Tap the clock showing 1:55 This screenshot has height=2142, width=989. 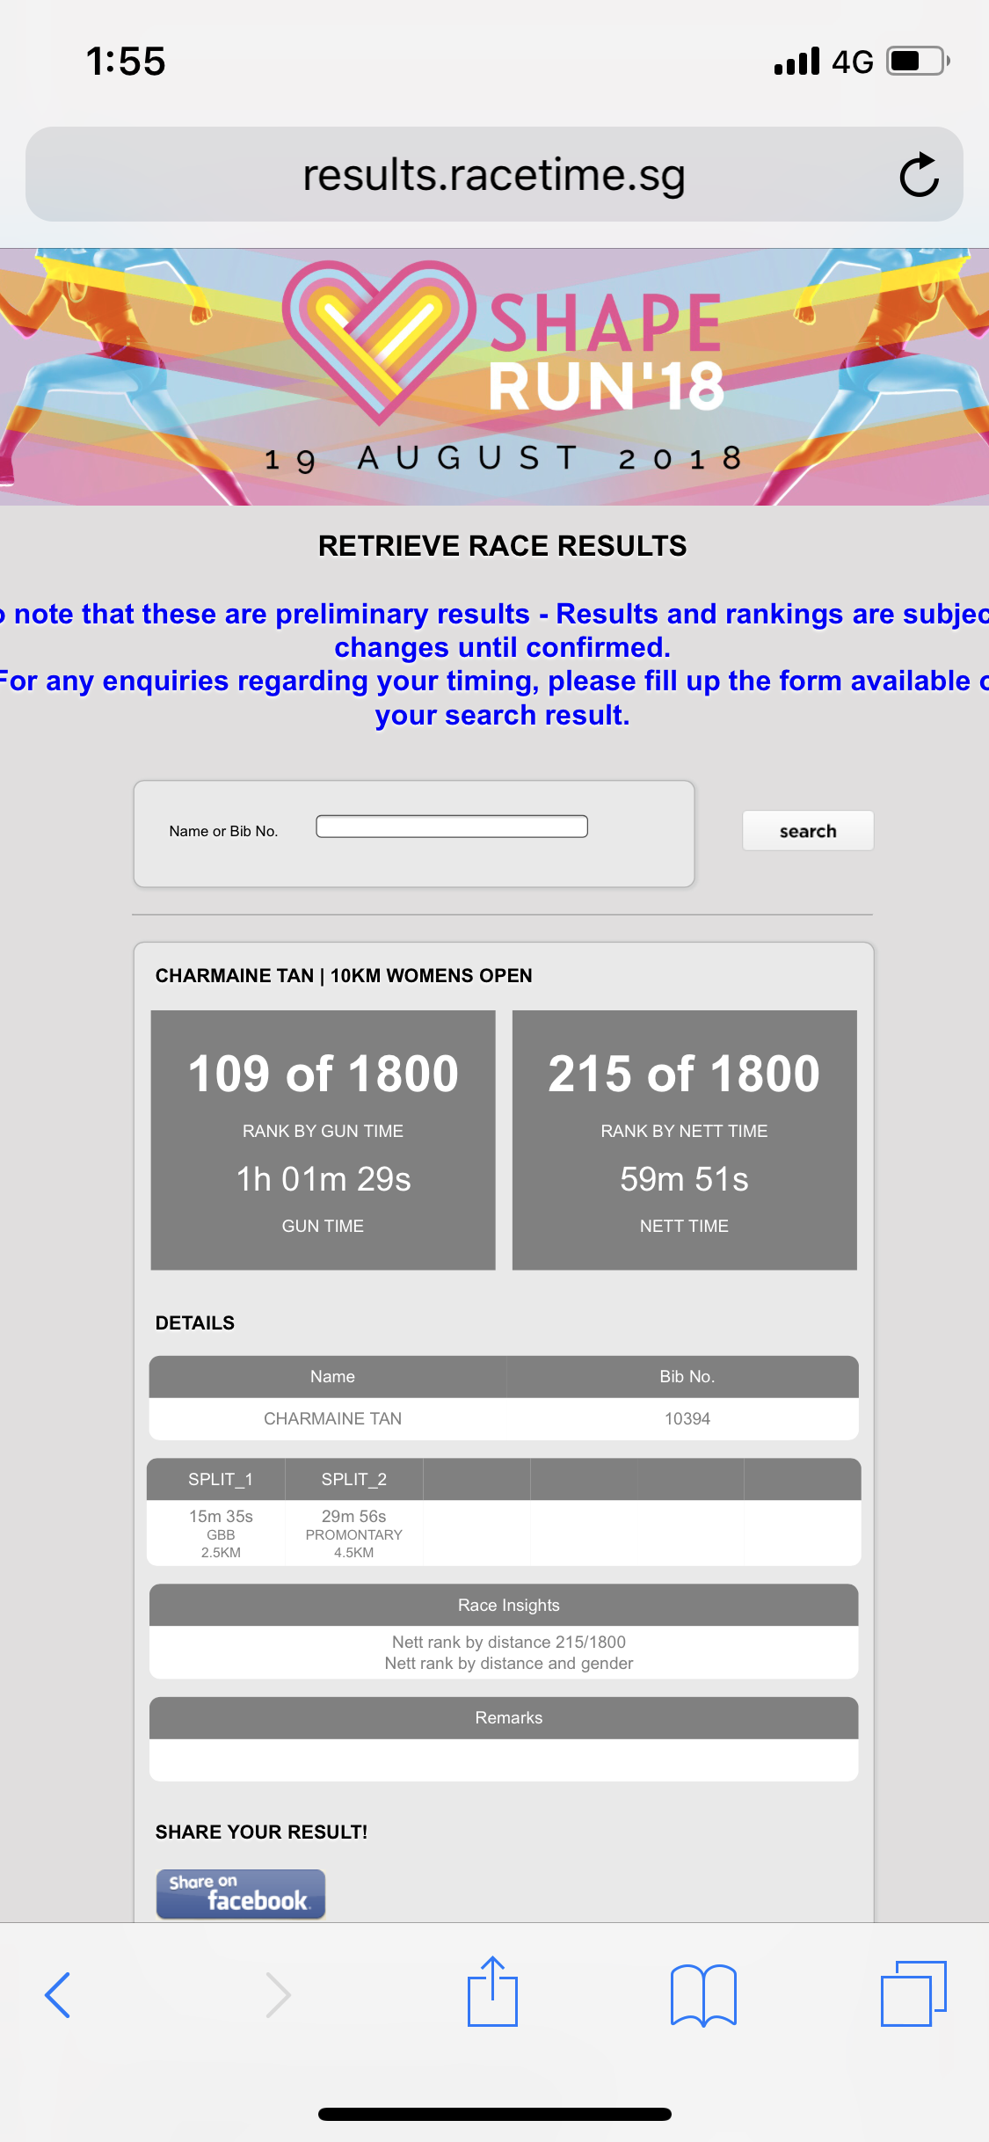pos(126,62)
